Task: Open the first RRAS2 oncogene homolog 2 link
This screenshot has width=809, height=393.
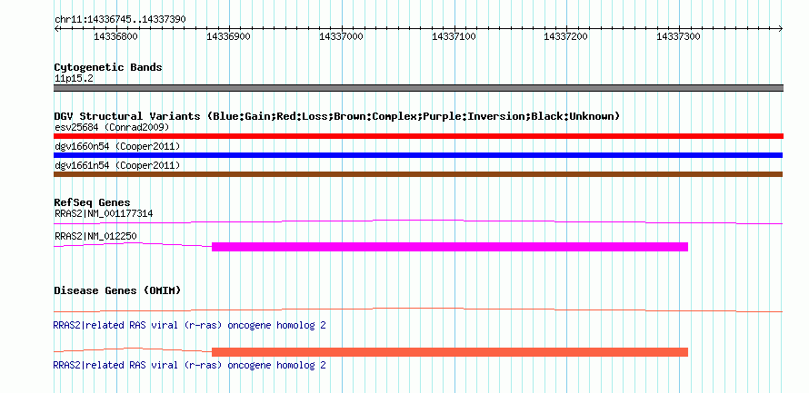Action: pyautogui.click(x=189, y=326)
